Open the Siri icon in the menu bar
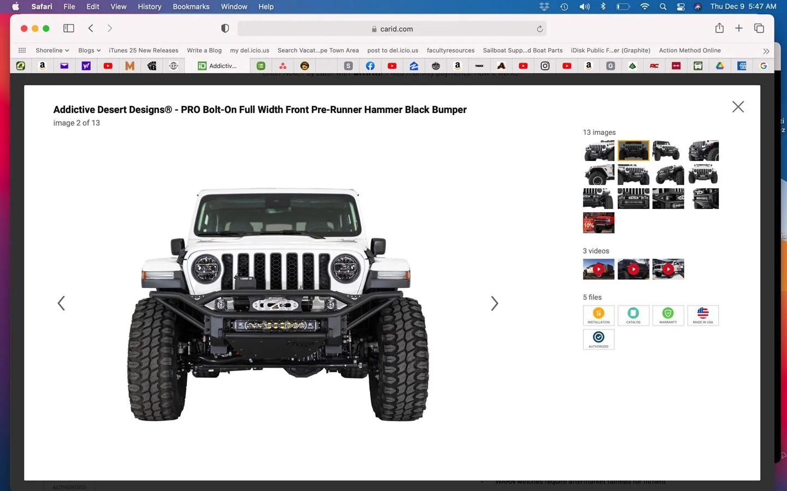 pos(698,7)
